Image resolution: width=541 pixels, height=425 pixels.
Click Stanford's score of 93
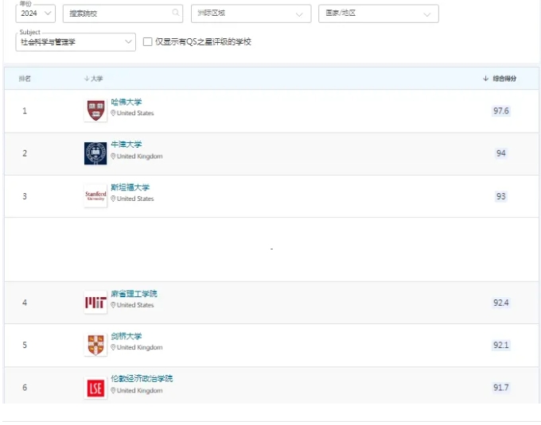[501, 196]
